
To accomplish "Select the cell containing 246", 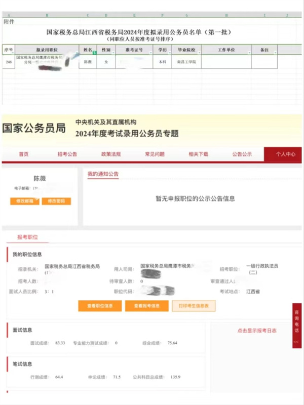I will point(9,62).
